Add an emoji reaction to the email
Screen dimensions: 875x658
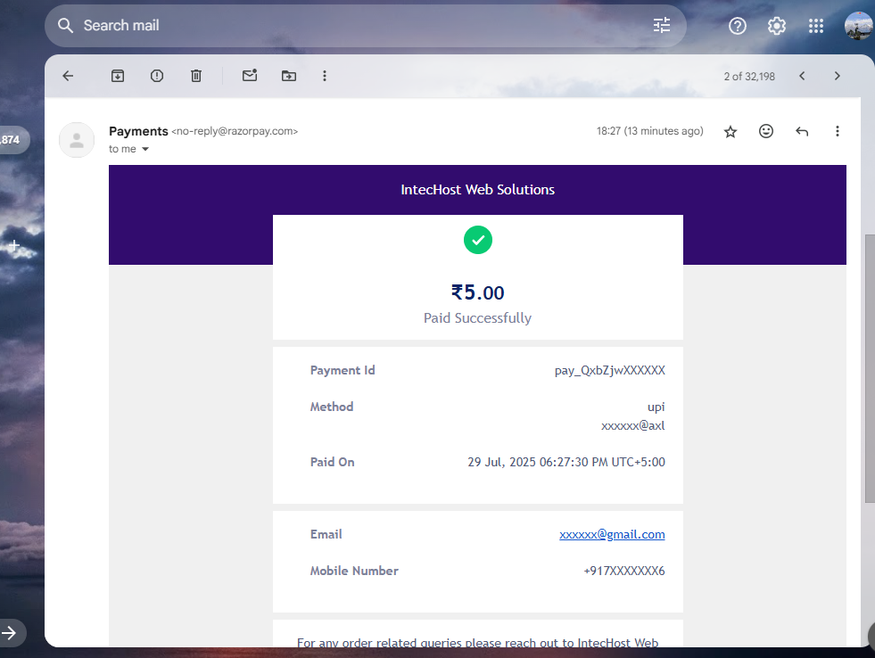tap(765, 131)
